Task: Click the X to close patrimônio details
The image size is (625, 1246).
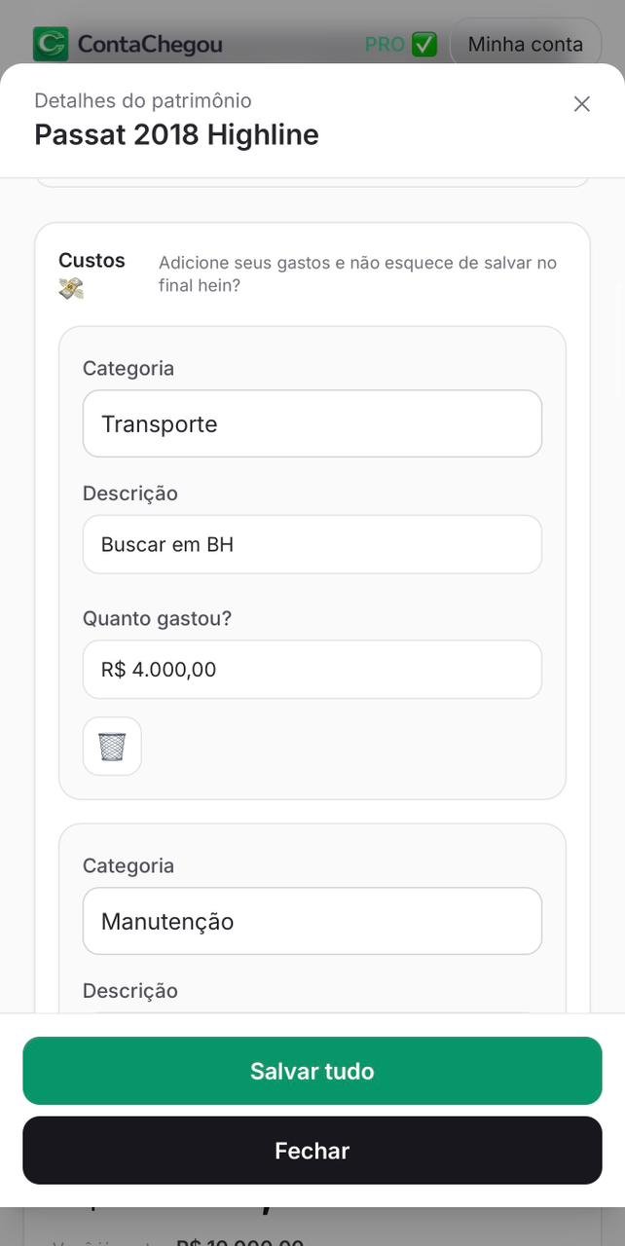Action: [x=581, y=104]
